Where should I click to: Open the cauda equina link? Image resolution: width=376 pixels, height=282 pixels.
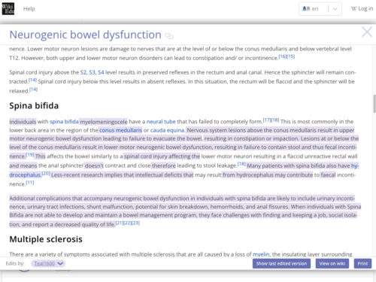[x=167, y=130]
